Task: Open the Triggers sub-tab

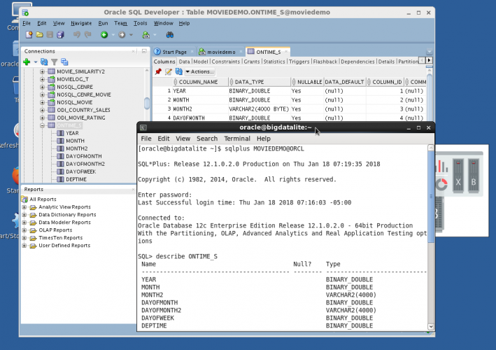Action: click(299, 62)
